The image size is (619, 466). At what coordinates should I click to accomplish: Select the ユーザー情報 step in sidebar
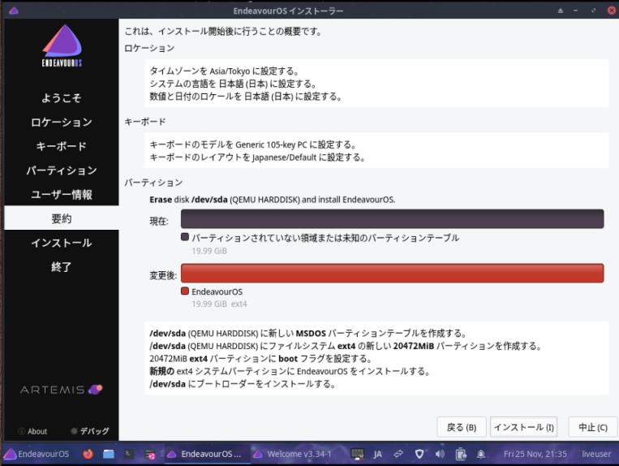[x=62, y=194]
